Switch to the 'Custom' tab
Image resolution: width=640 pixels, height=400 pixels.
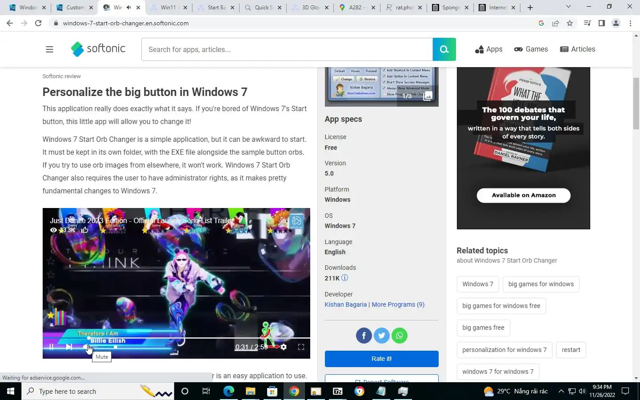(x=75, y=8)
